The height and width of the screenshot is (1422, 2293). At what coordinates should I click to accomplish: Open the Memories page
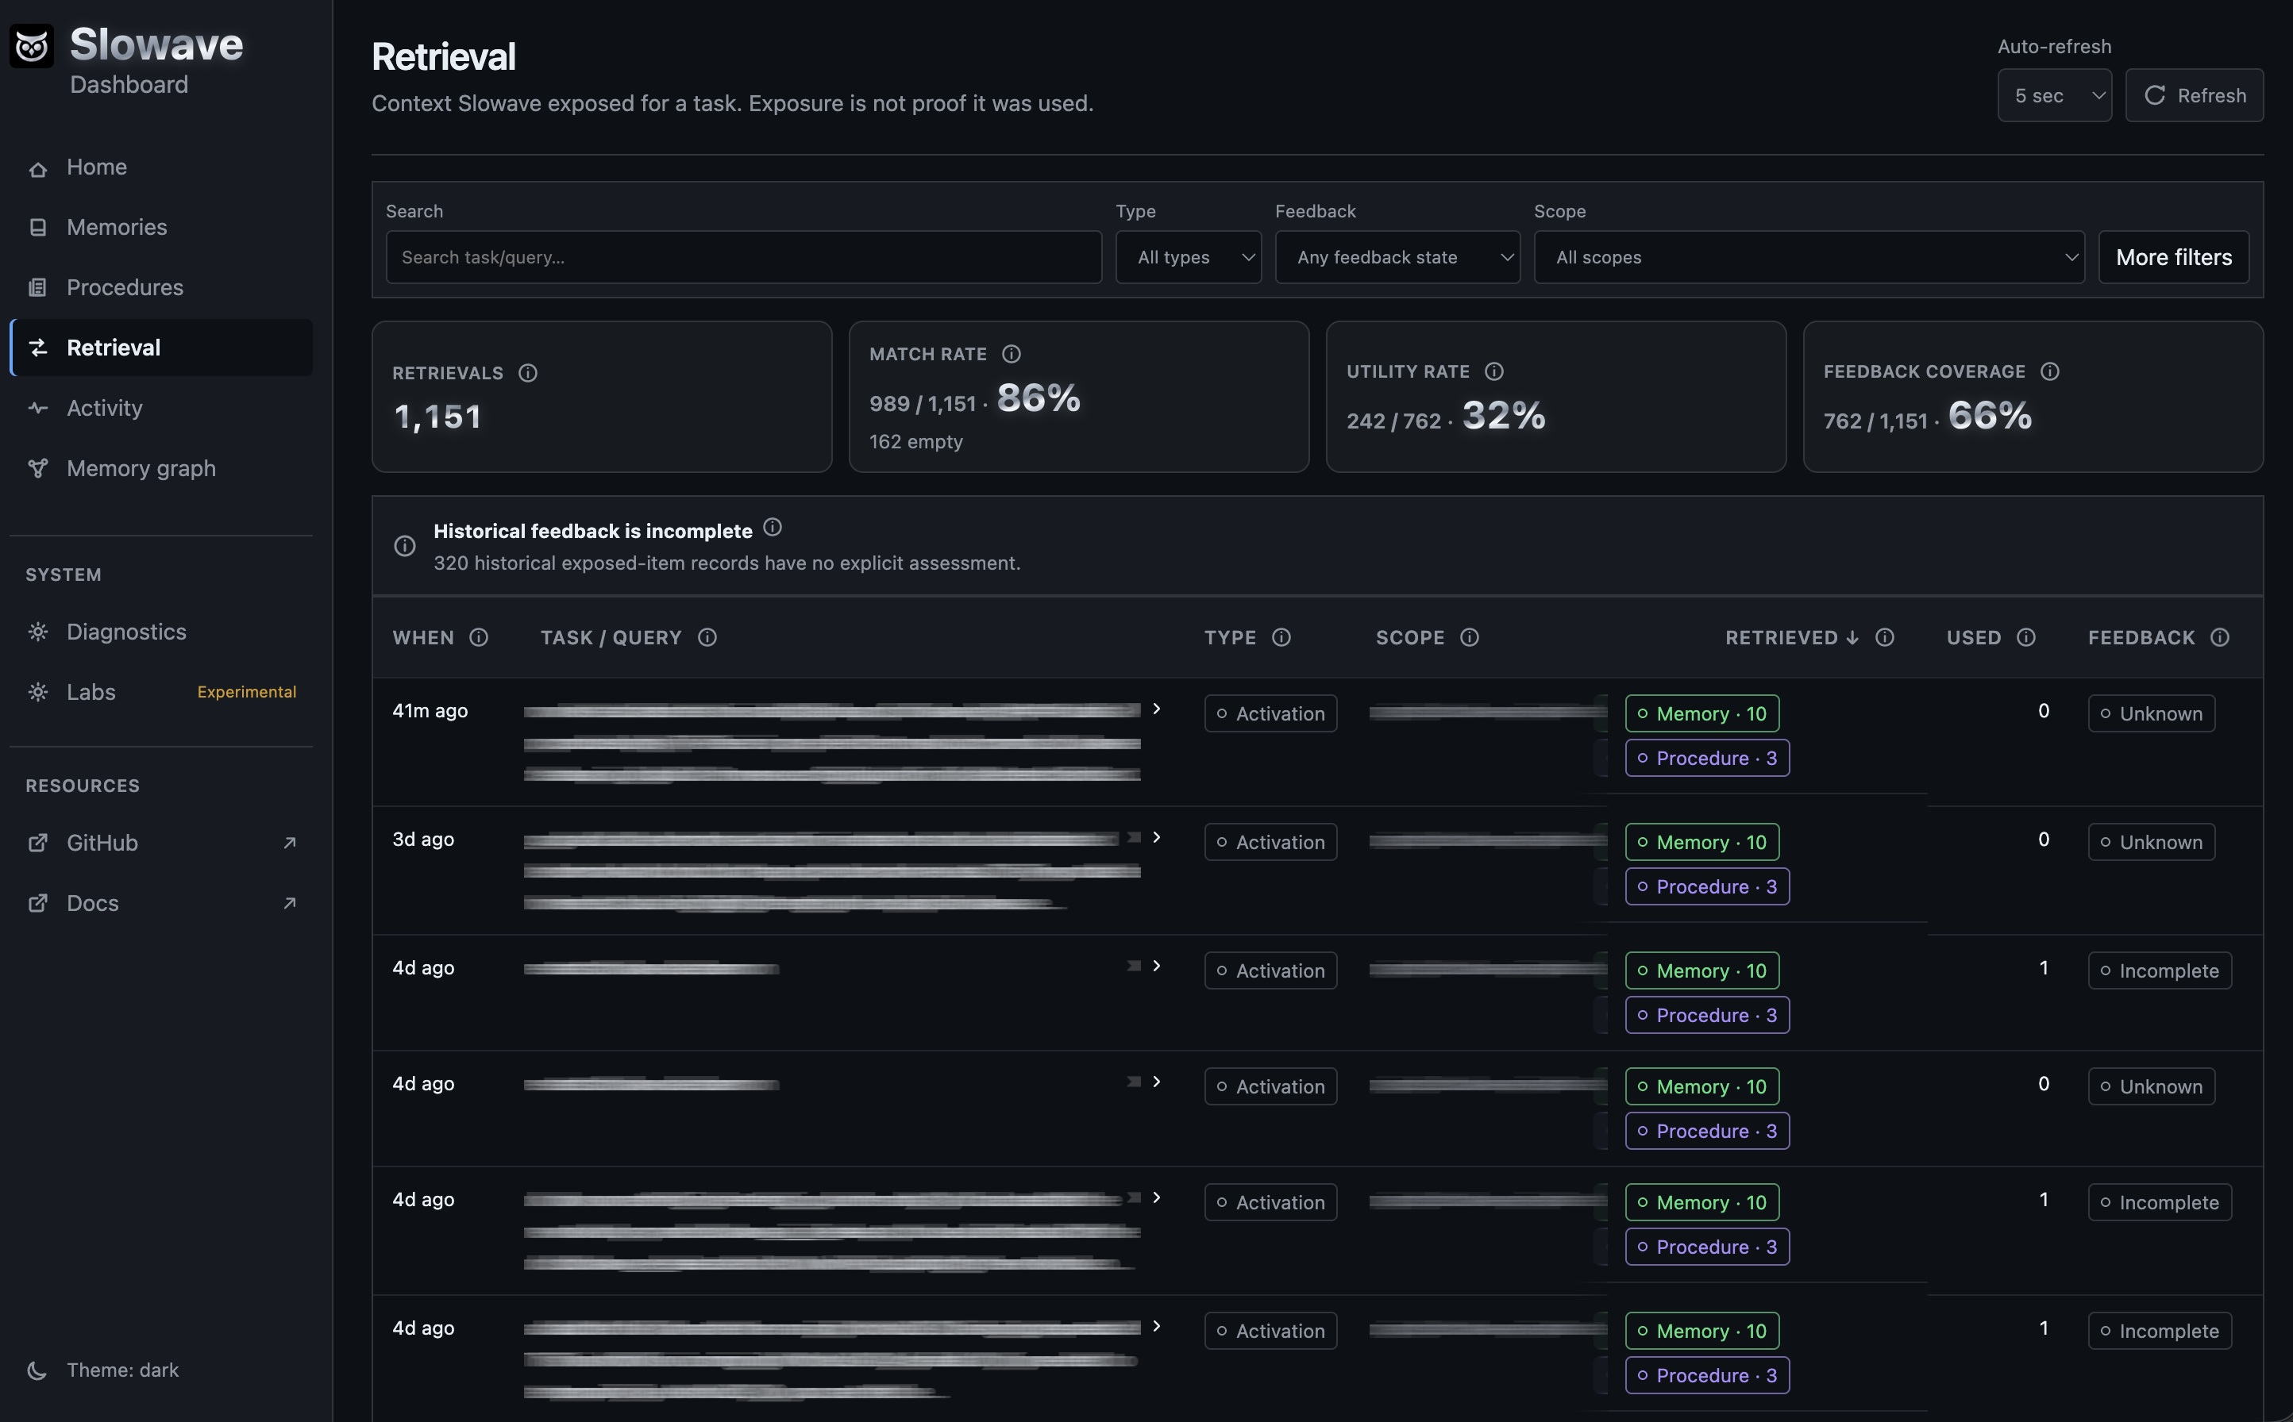click(x=161, y=227)
